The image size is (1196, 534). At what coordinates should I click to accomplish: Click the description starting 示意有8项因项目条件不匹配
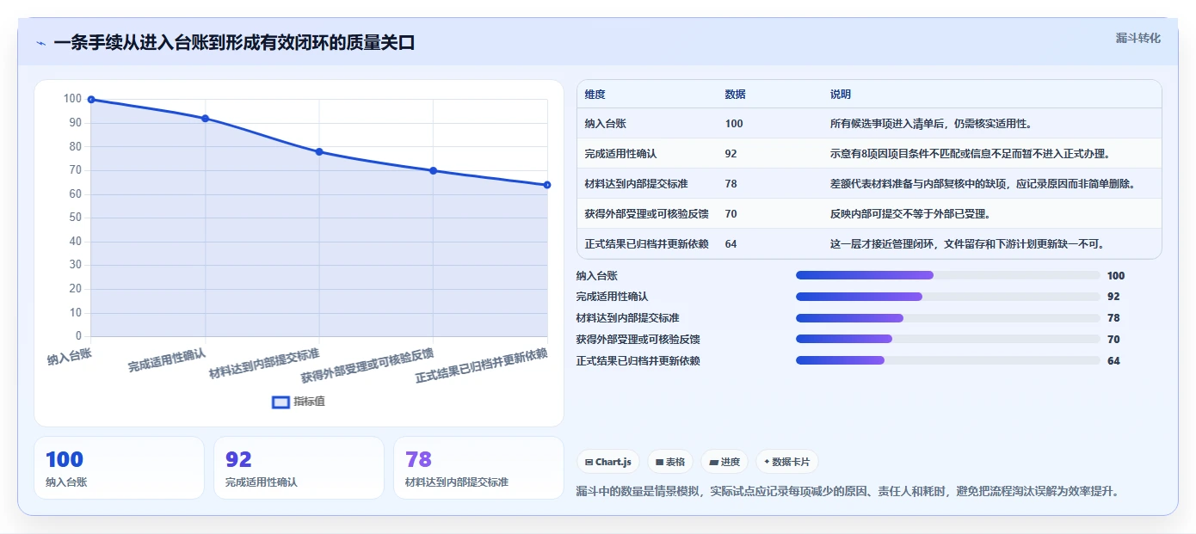click(x=970, y=154)
